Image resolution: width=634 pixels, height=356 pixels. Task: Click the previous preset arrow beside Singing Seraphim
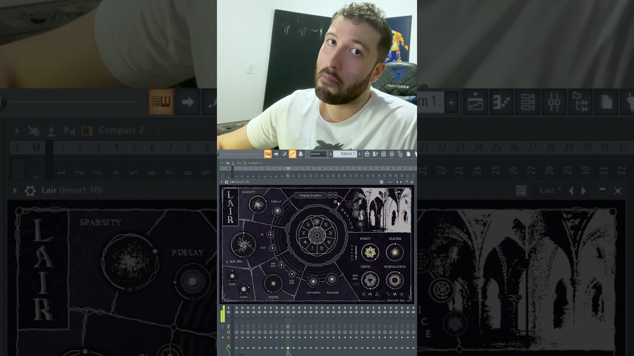pos(330,195)
